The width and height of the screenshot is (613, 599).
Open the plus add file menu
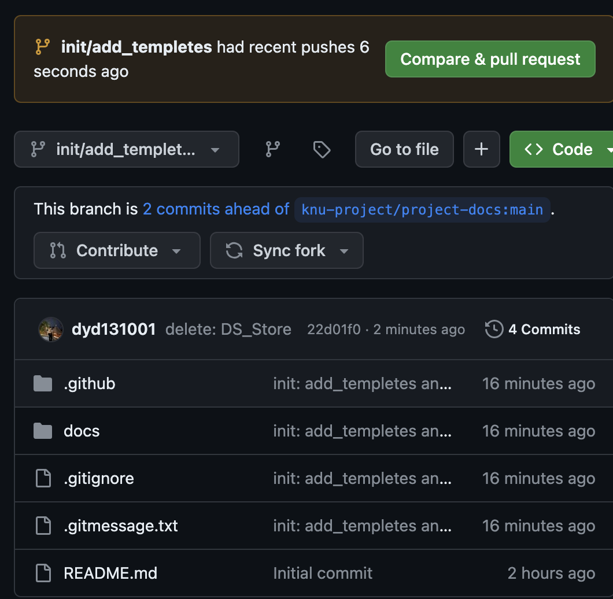coord(481,149)
